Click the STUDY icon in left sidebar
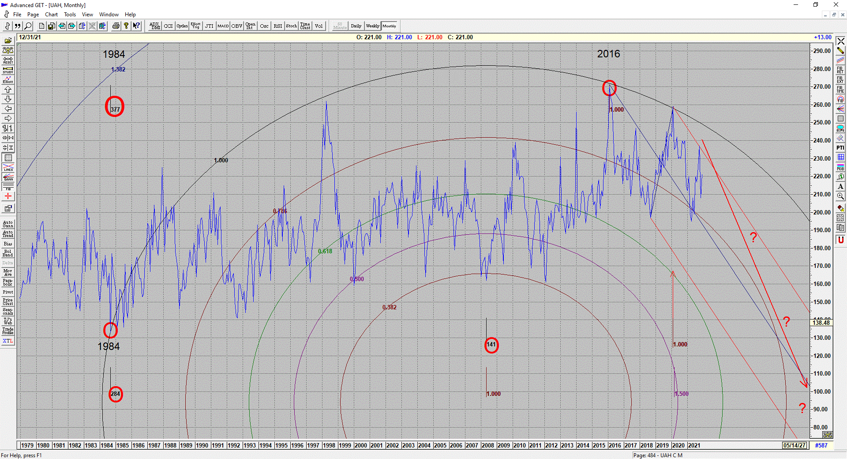 point(8,70)
